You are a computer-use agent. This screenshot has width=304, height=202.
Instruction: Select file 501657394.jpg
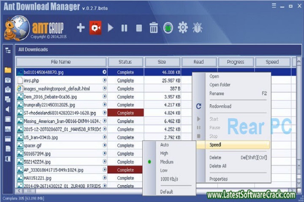point(37,154)
